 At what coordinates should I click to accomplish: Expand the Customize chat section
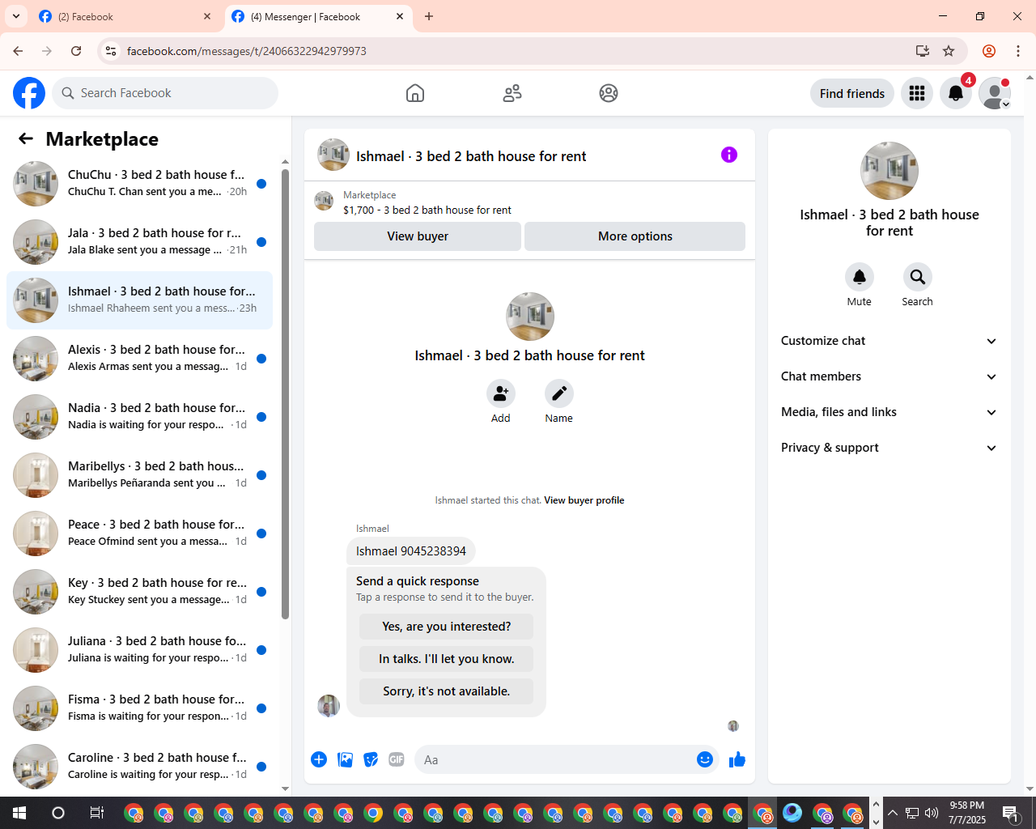tap(889, 341)
